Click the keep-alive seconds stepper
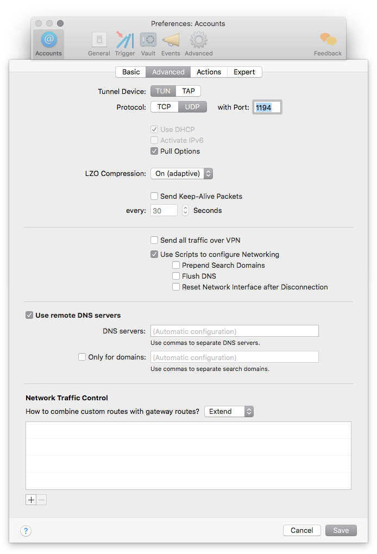Screen dimensions: 377x554 tap(185, 210)
